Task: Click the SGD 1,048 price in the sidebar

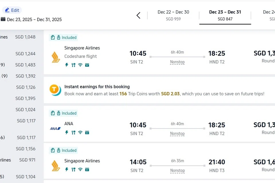Action: [25, 37]
